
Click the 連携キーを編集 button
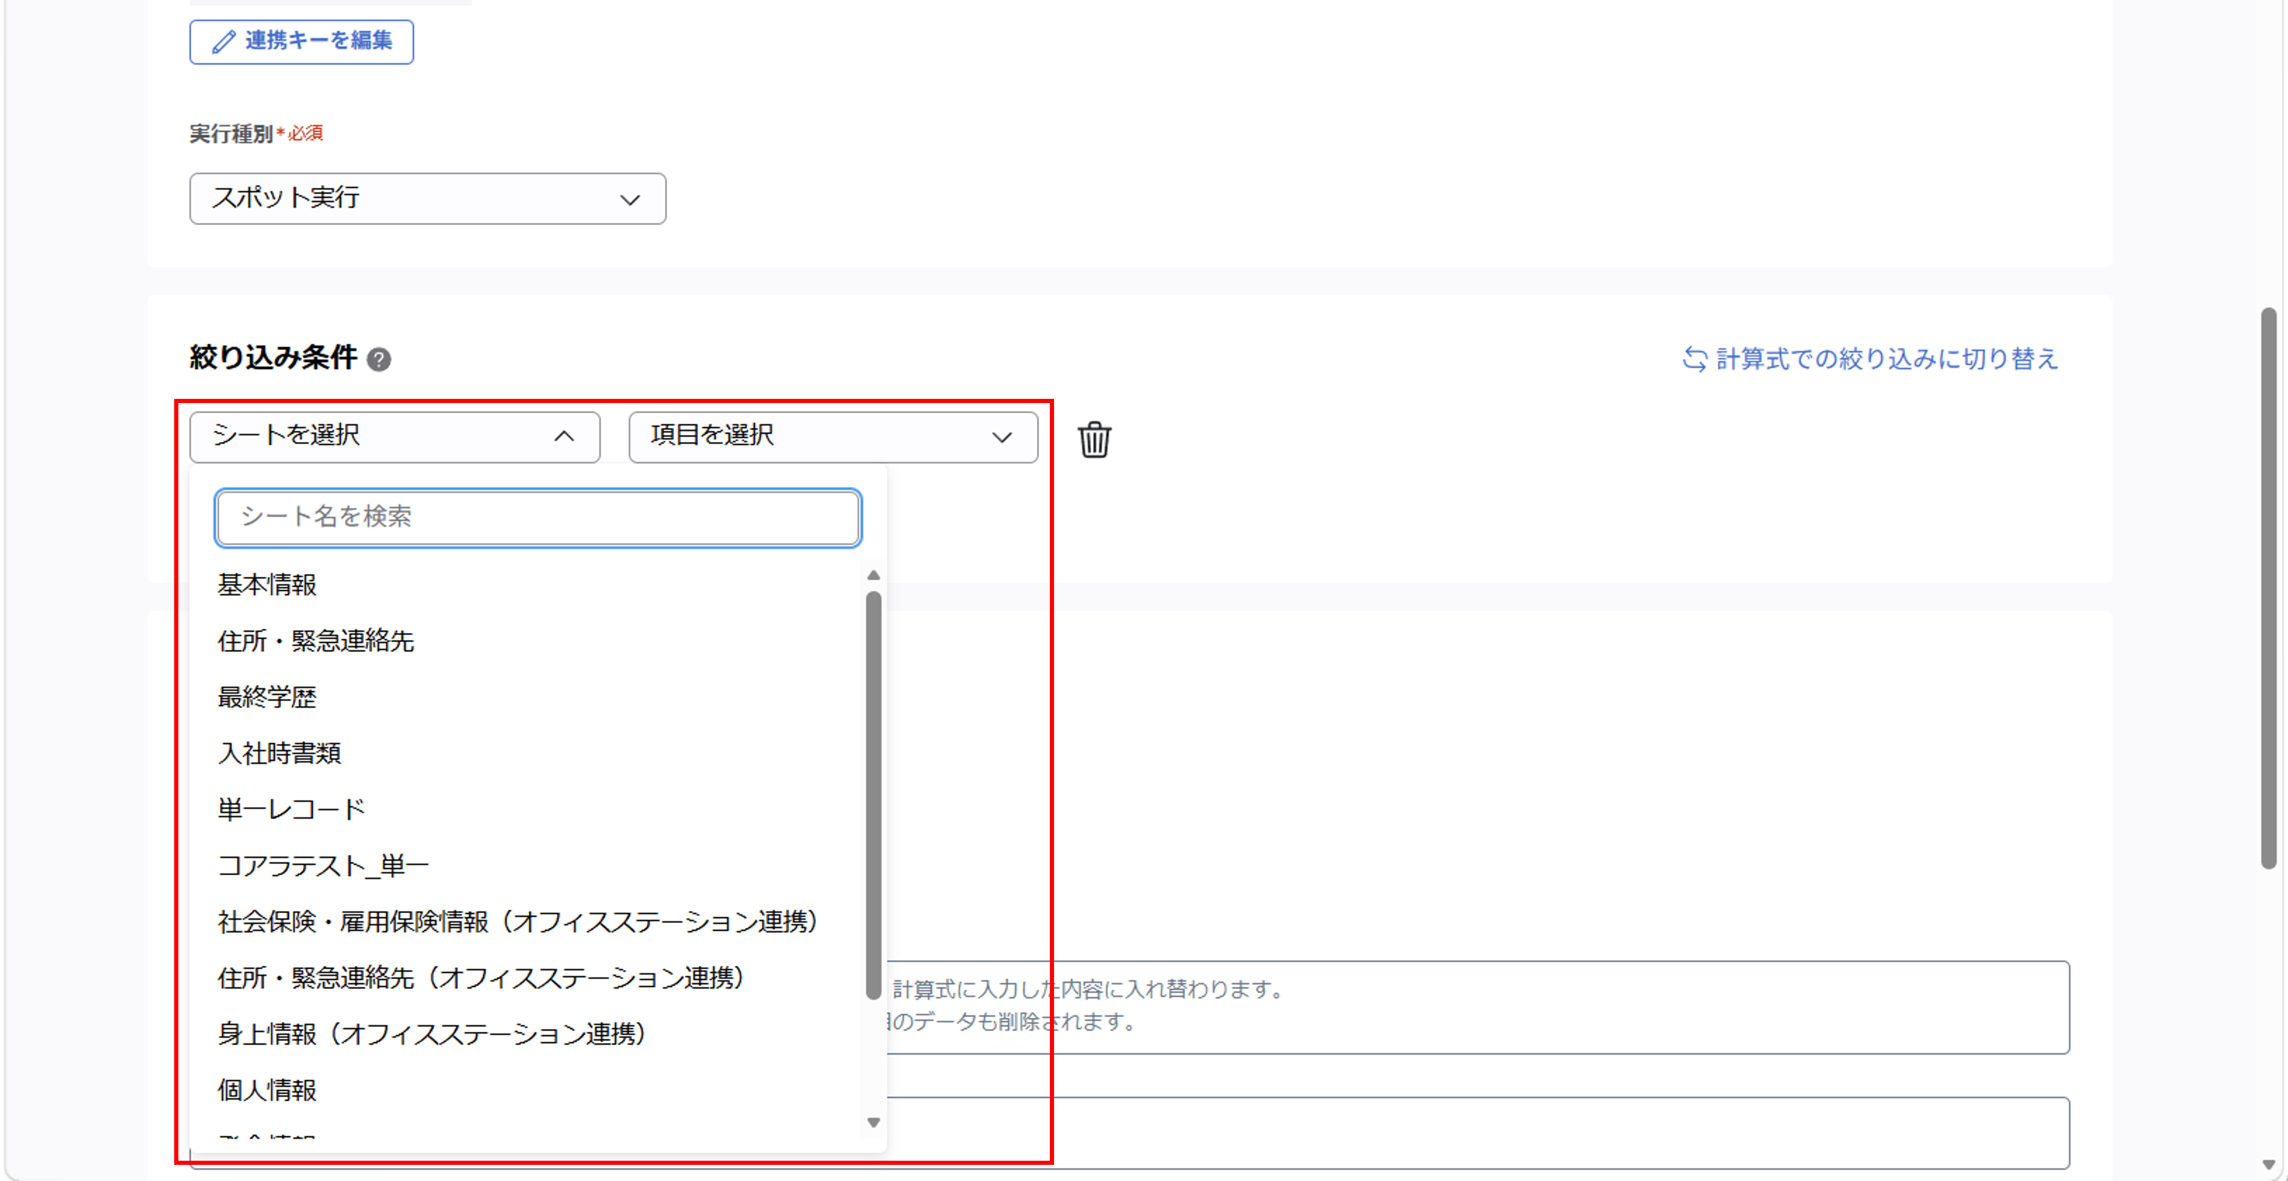tap(301, 41)
